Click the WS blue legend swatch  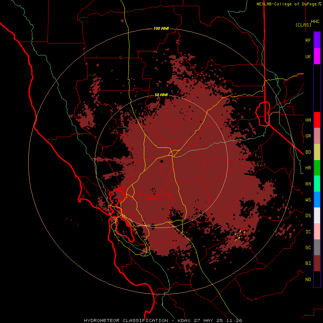pos(317,200)
